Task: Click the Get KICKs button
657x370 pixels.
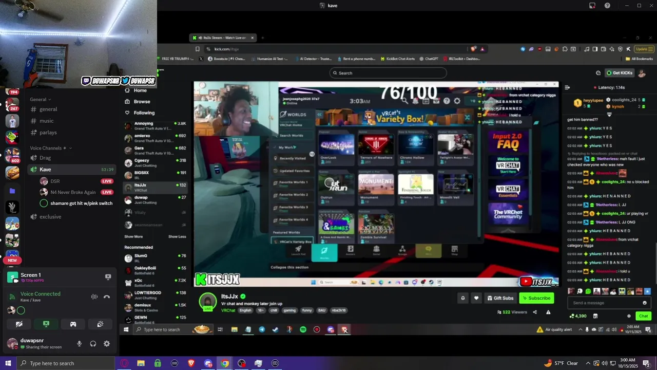Action: pos(619,73)
